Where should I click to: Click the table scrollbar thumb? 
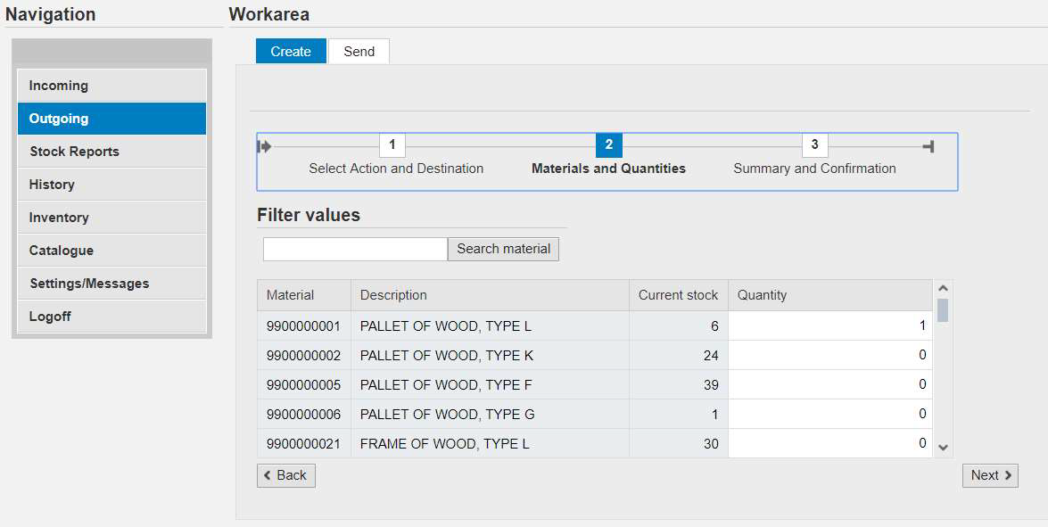(943, 310)
